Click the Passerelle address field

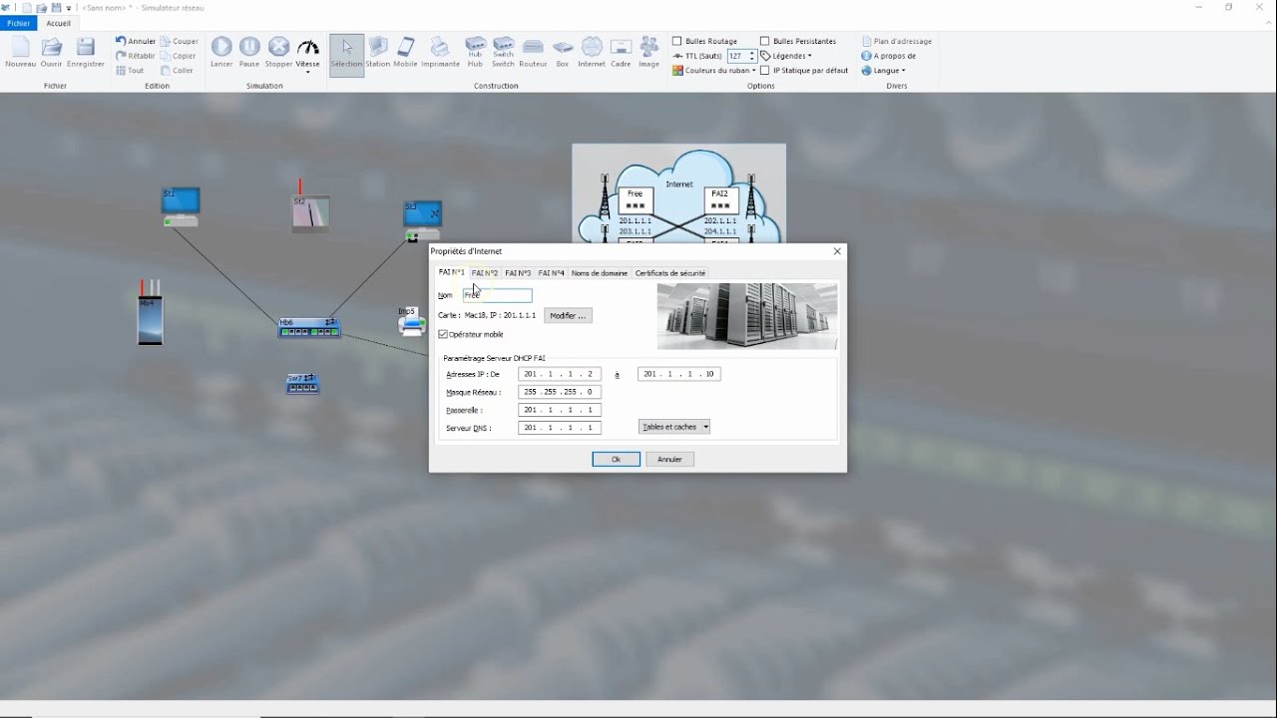click(560, 410)
